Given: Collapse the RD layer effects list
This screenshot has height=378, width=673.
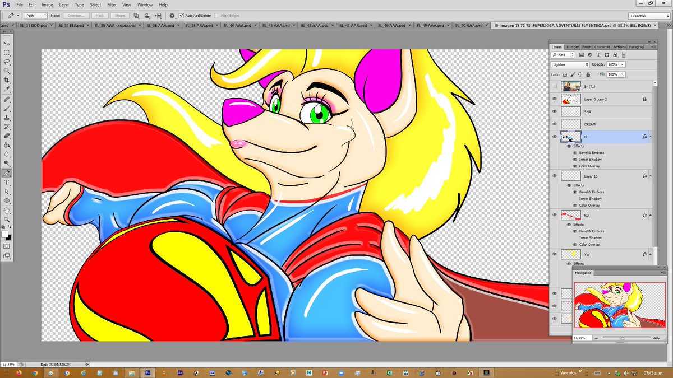Looking at the screenshot, I should (x=651, y=215).
